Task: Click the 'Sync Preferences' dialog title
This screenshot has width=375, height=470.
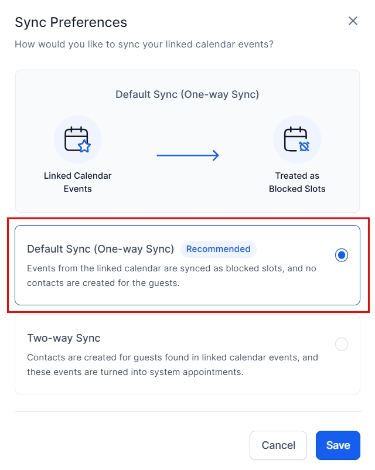Action: [71, 22]
